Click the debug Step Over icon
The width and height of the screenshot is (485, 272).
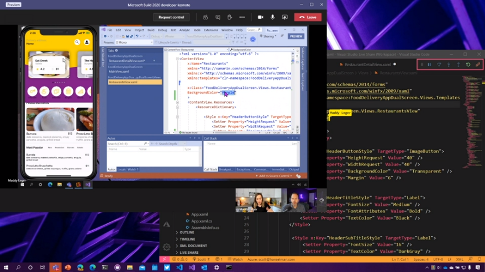(439, 65)
